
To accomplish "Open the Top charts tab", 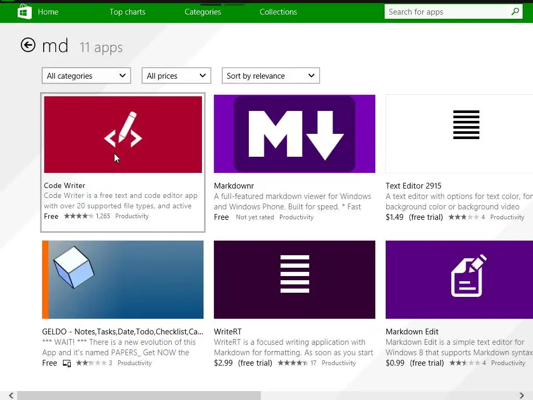I will point(127,12).
